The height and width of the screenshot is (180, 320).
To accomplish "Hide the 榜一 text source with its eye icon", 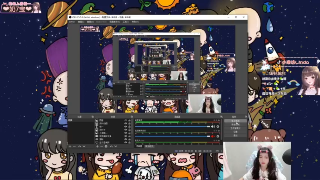I will pyautogui.click(x=126, y=126).
